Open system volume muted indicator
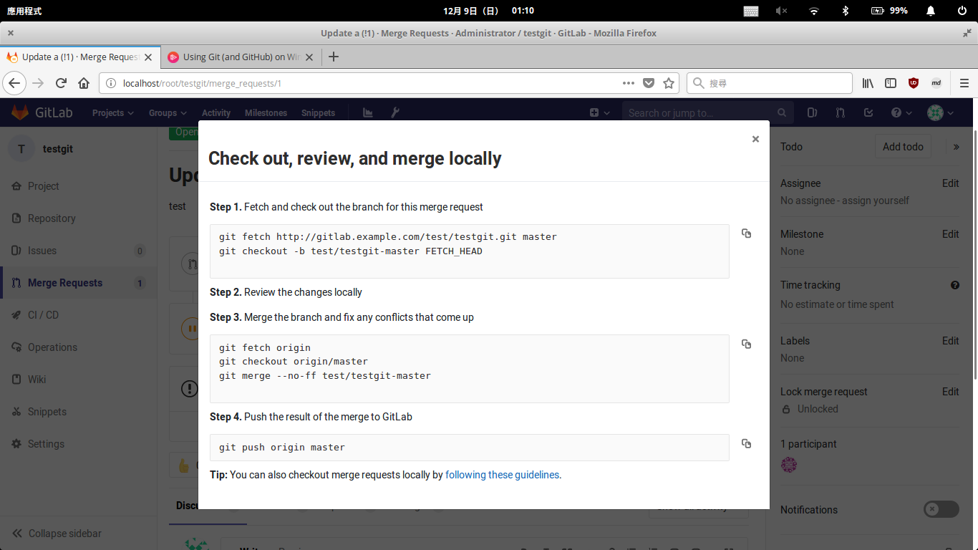Viewport: 978px width, 550px height. click(x=781, y=11)
